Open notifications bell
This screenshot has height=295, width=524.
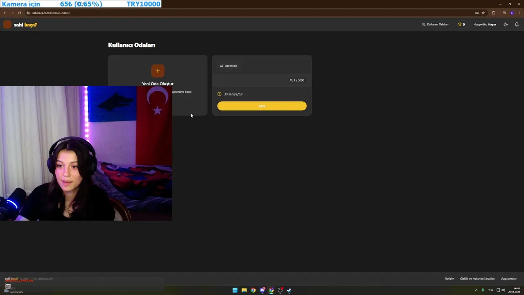click(x=517, y=25)
